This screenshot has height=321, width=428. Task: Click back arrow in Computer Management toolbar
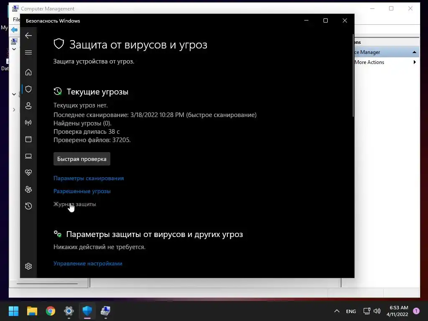tap(14, 30)
